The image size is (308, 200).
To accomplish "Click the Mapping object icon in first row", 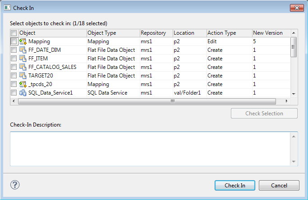I will coord(23,41).
